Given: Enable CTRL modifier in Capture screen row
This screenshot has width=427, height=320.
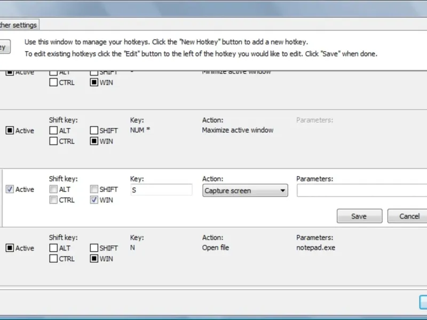Looking at the screenshot, I should pos(53,200).
